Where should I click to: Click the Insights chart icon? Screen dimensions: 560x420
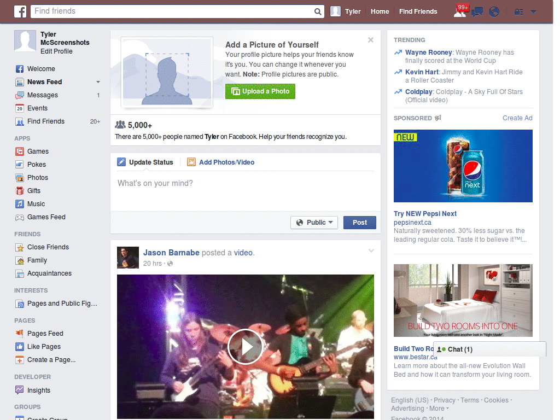(x=20, y=390)
